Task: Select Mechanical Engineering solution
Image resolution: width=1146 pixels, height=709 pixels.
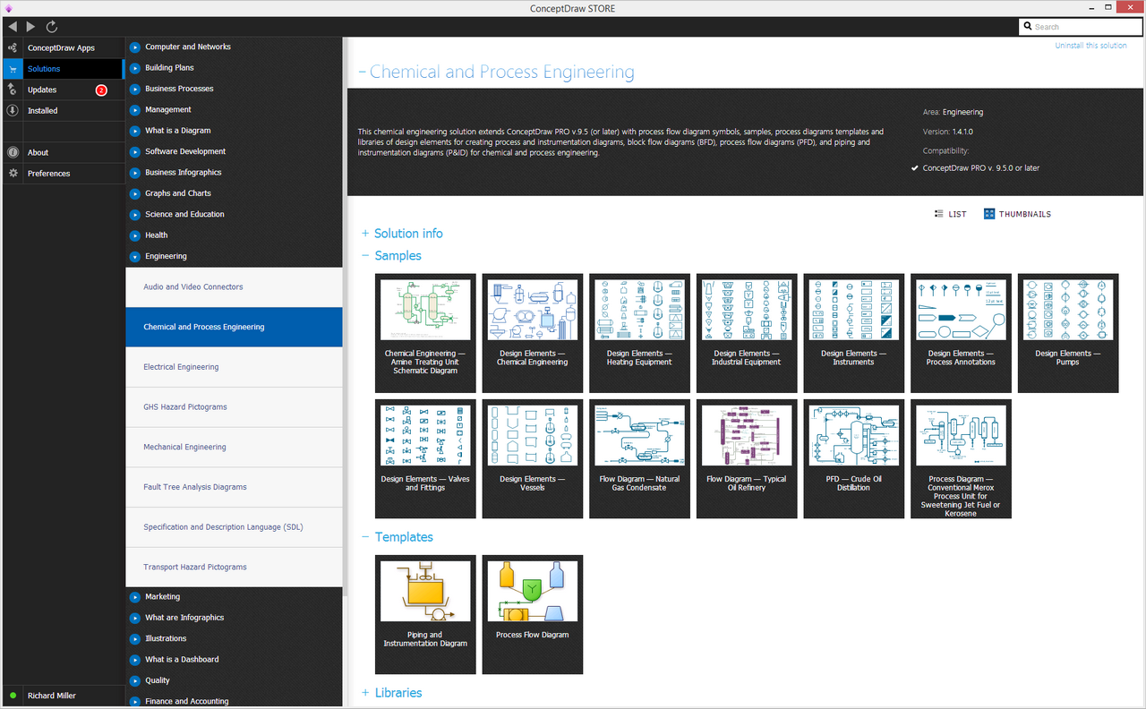Action: coord(234,448)
